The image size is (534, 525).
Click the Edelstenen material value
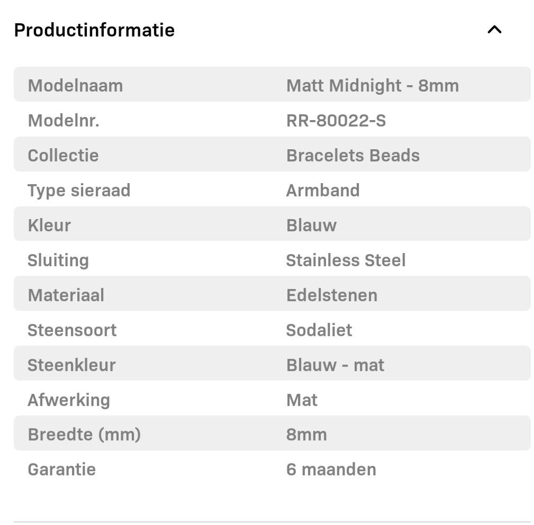coord(331,295)
